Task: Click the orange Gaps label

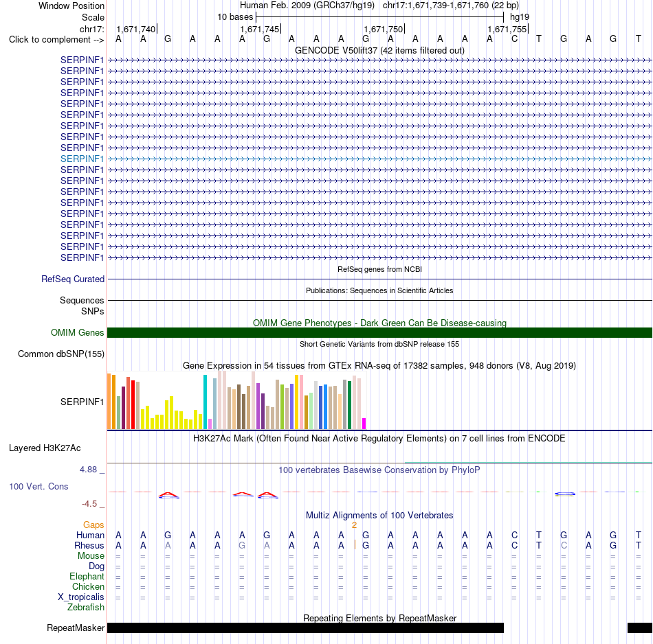Action: coord(93,525)
